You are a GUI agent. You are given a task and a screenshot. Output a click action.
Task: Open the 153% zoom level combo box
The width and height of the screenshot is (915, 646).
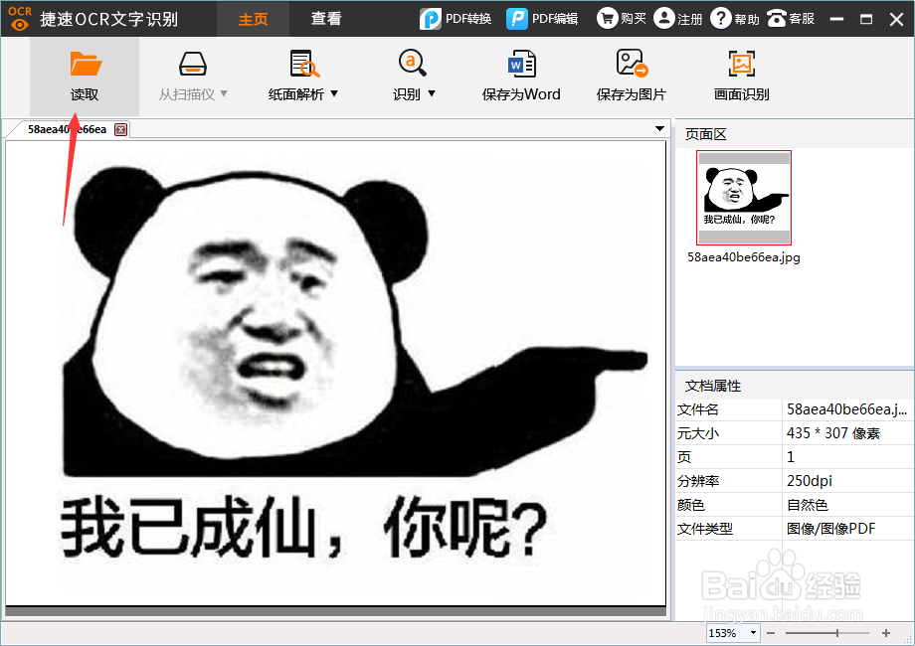733,633
